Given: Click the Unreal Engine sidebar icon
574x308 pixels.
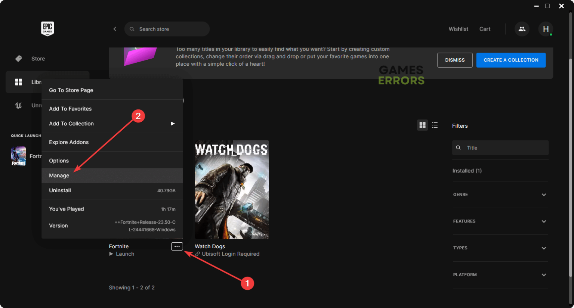Looking at the screenshot, I should tap(18, 105).
